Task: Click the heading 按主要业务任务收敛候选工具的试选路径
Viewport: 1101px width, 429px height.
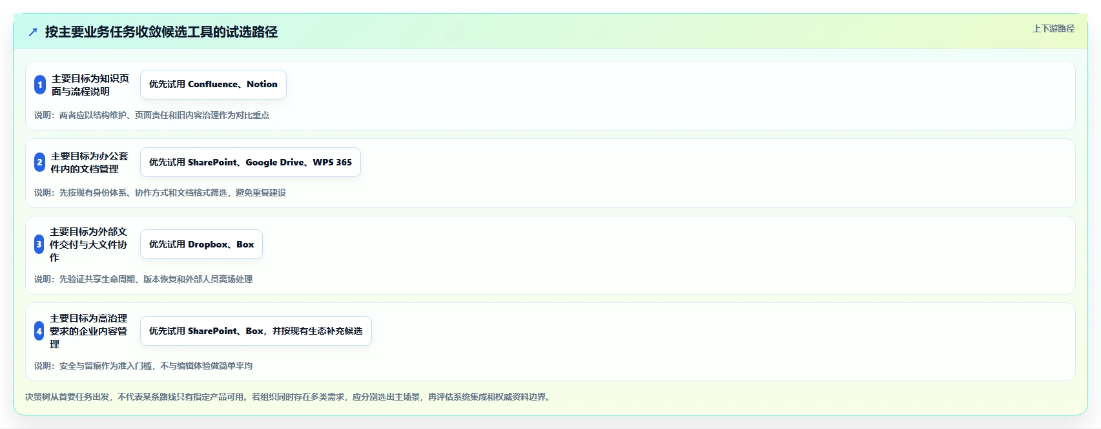Action: 161,32
